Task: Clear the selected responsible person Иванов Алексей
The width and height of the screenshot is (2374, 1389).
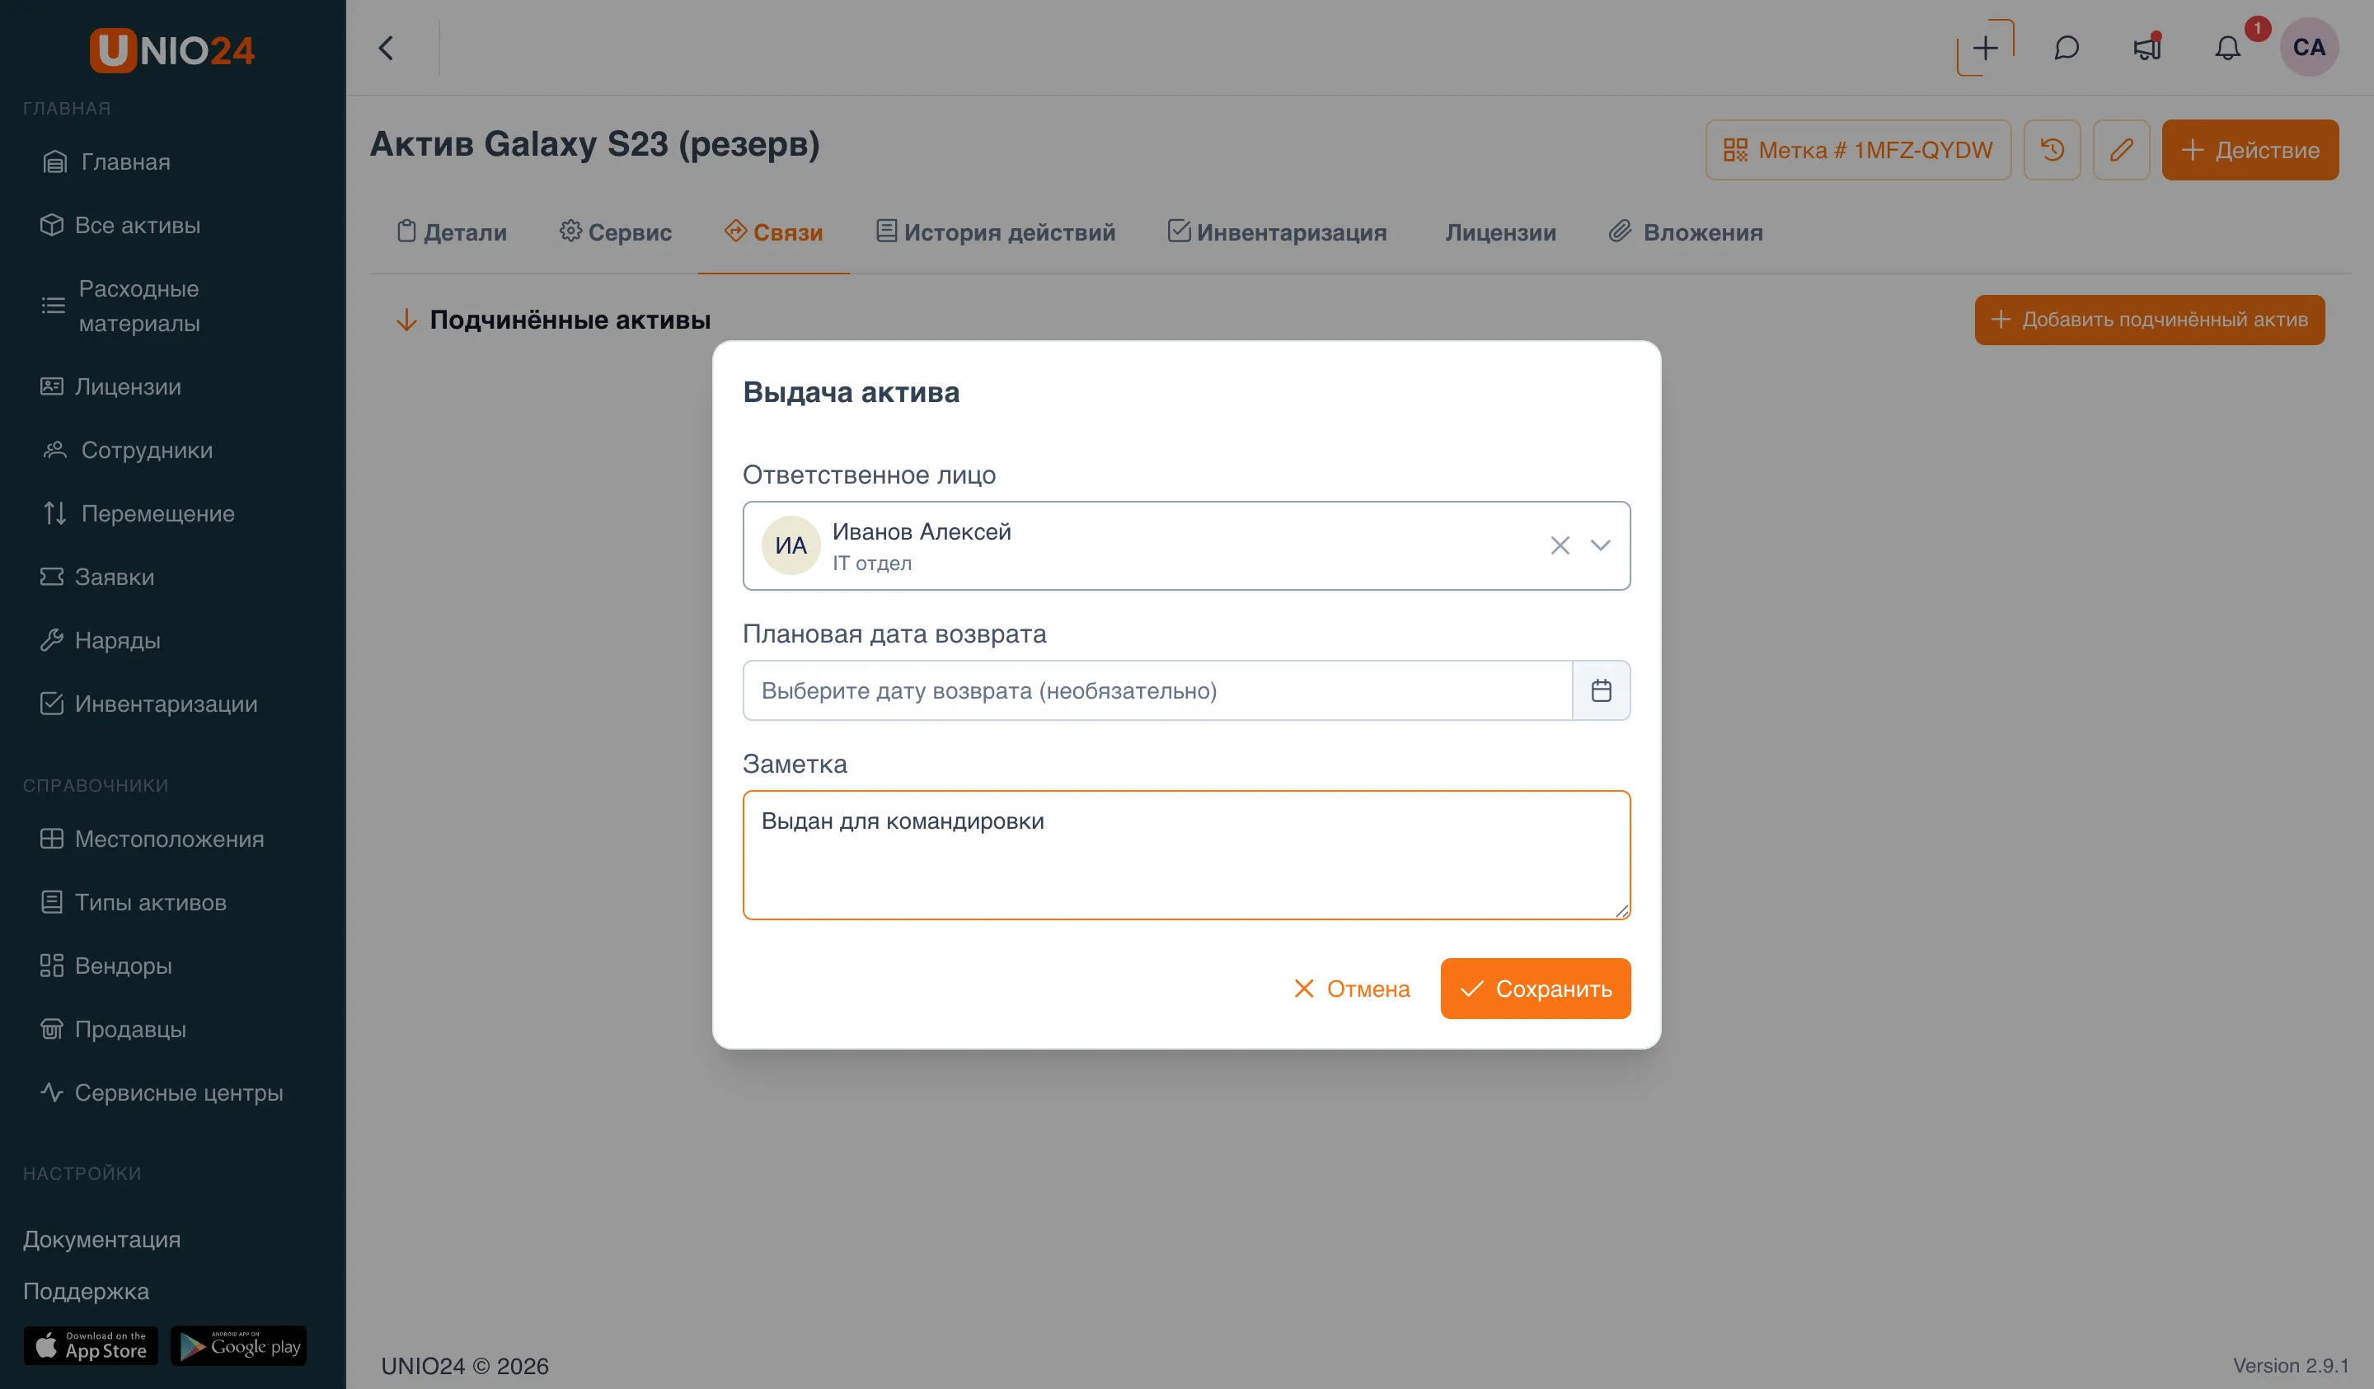Action: [x=1560, y=545]
